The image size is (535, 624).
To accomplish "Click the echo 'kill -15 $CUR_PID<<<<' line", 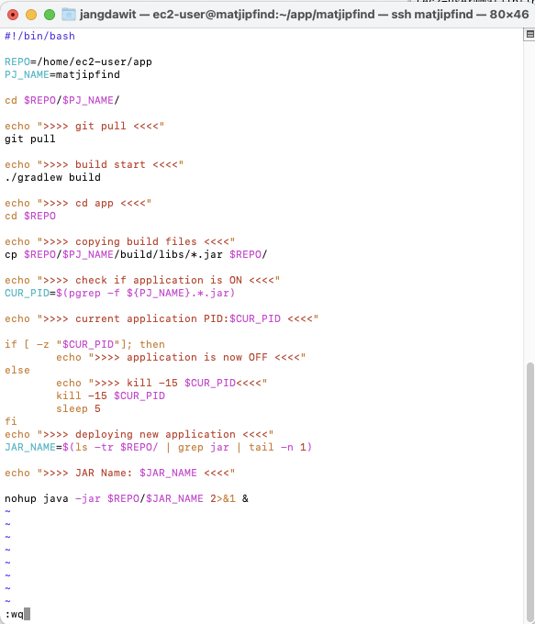I will pos(162,383).
